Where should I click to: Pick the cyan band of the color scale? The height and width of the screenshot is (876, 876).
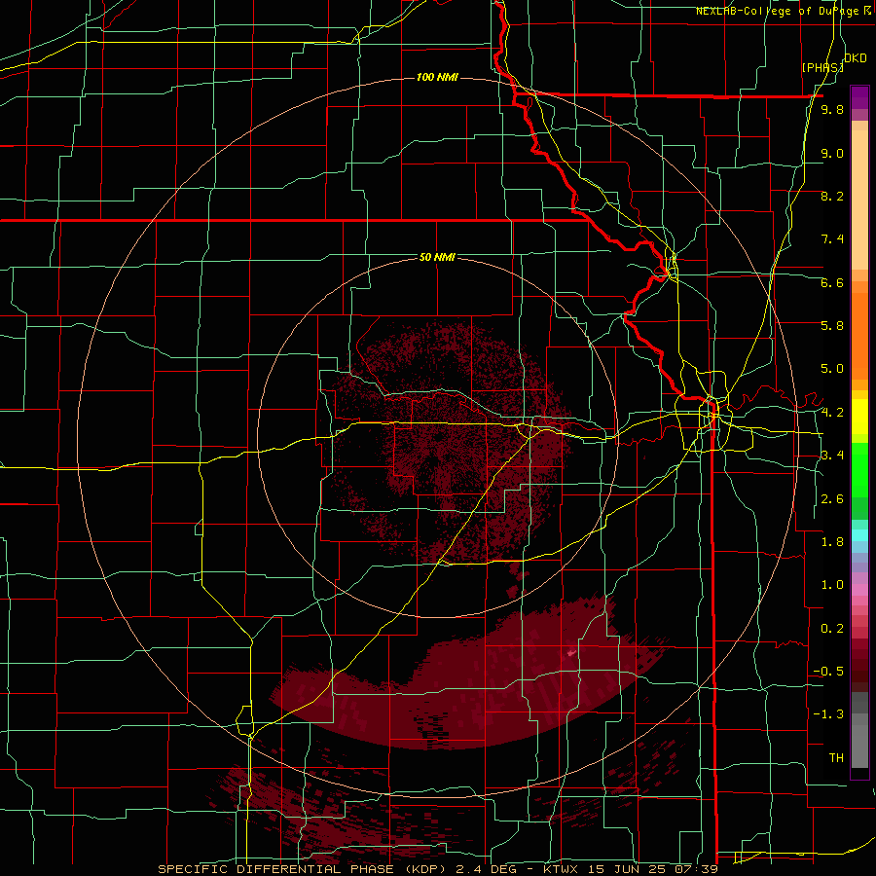(x=859, y=534)
